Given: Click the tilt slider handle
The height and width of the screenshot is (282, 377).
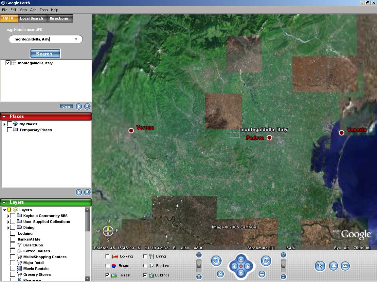Looking at the screenshot, I should click(x=283, y=266).
